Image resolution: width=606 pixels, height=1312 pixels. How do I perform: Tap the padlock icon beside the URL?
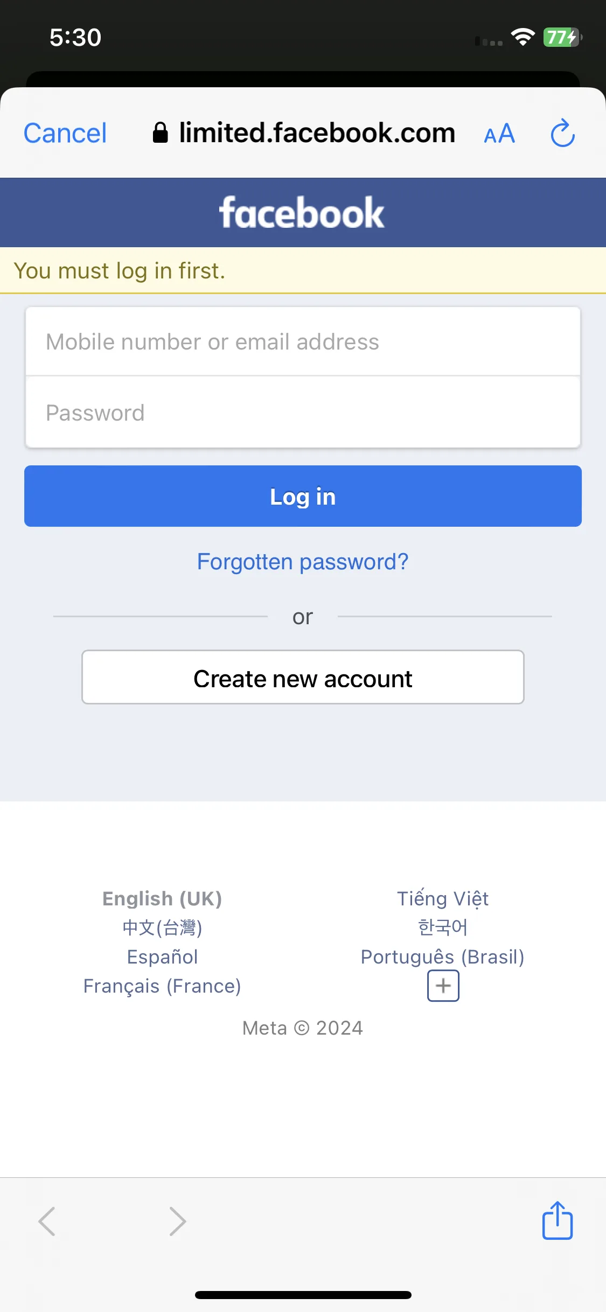point(160,132)
